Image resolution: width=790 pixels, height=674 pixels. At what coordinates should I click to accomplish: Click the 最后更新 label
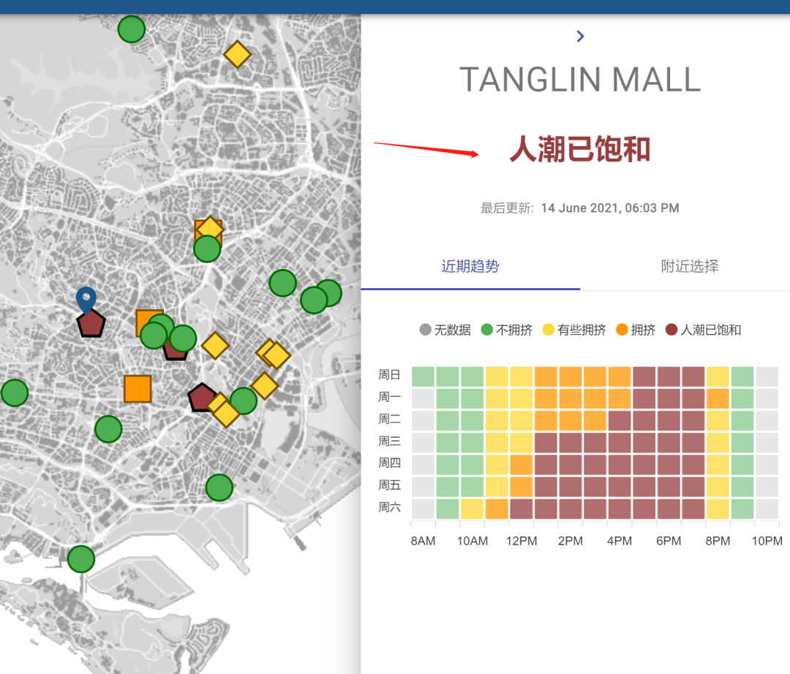click(506, 208)
